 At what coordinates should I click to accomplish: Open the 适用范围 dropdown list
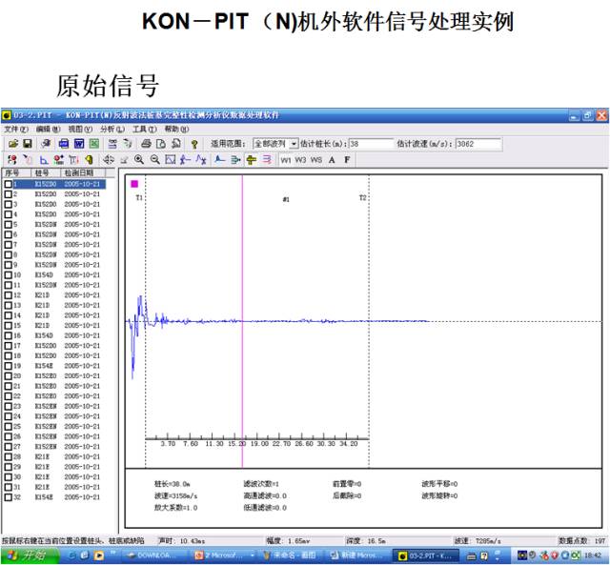[x=294, y=144]
